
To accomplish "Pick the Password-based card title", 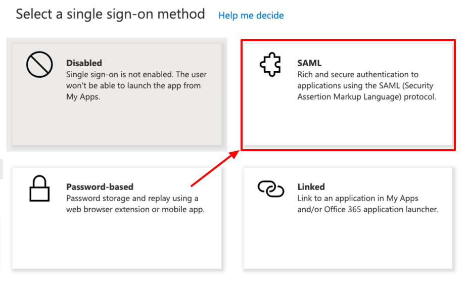I will (x=100, y=187).
